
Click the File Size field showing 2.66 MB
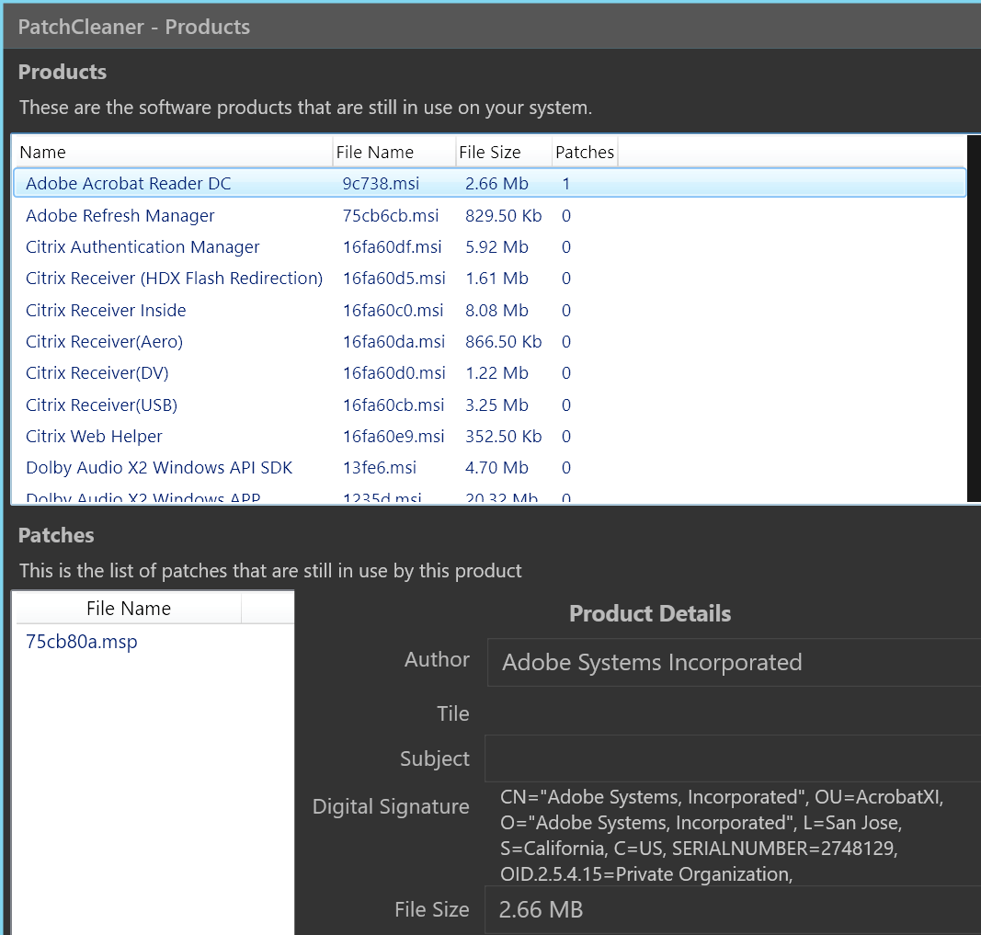pos(733,909)
